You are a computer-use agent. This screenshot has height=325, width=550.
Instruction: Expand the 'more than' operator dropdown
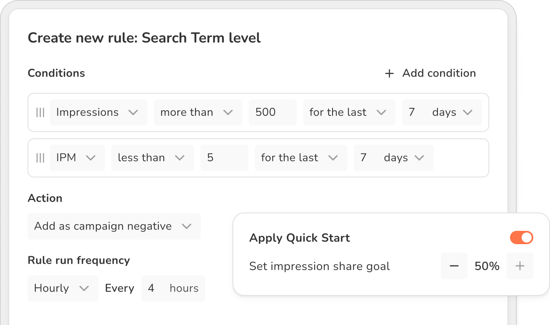pos(197,112)
